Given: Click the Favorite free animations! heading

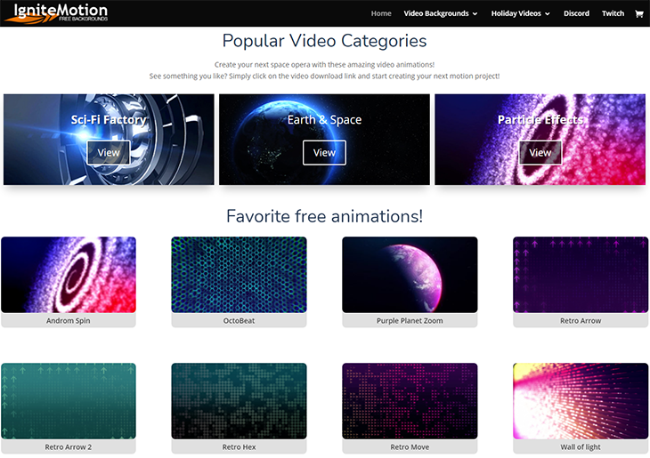Looking at the screenshot, I should coord(325,216).
